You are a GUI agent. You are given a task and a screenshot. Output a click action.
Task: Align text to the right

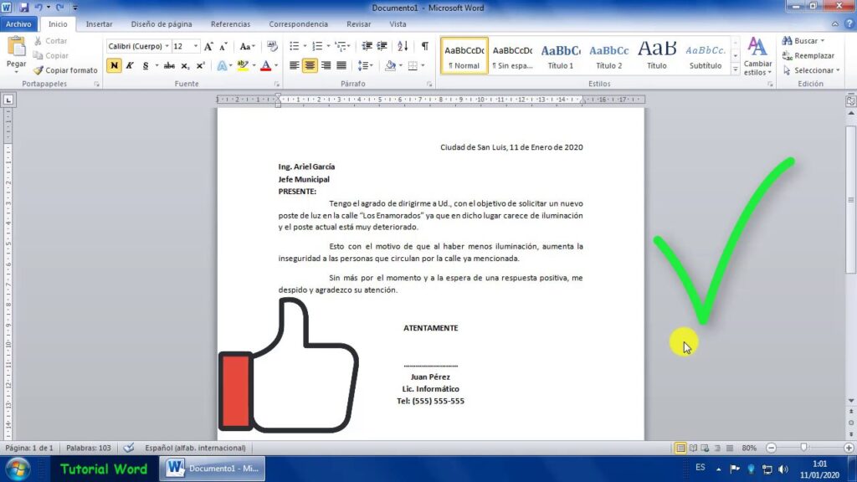[326, 65]
